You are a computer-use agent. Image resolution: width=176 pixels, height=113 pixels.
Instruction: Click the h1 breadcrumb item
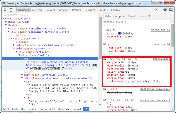pyautogui.click(x=86, y=109)
